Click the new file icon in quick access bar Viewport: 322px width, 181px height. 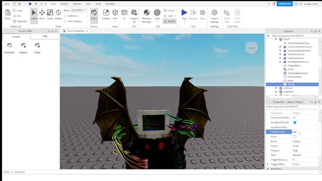pyautogui.click(x=14, y=4)
